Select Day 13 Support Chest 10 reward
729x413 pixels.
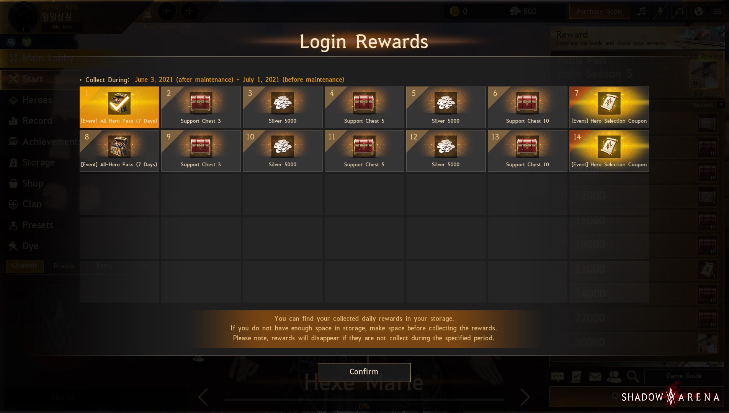(x=527, y=151)
